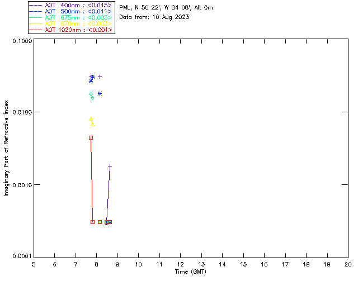Click the 'Time (GMT)' axis label

pos(191,272)
